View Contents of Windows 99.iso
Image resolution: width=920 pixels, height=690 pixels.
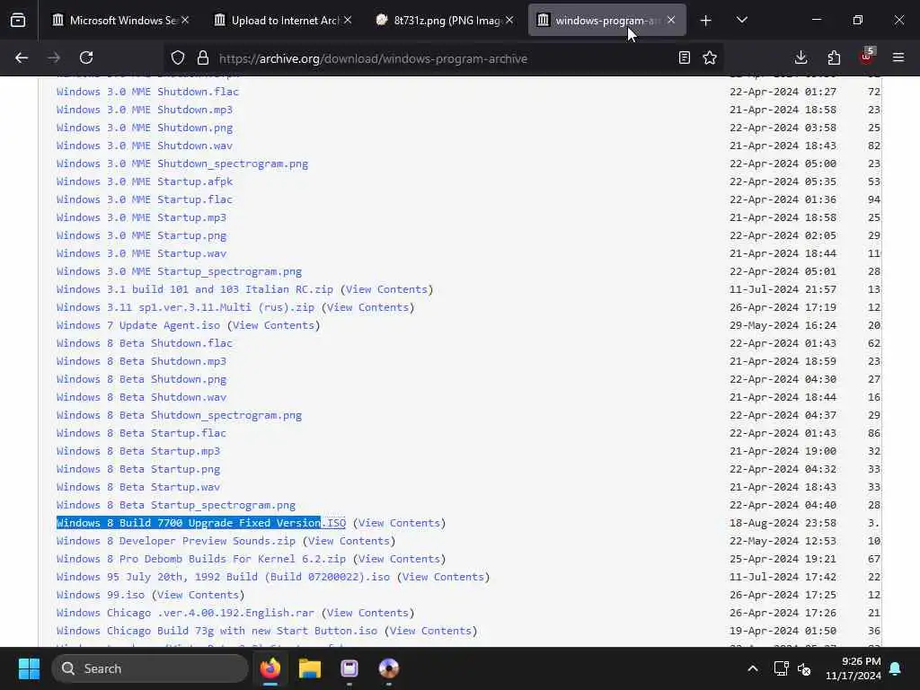coord(199,595)
